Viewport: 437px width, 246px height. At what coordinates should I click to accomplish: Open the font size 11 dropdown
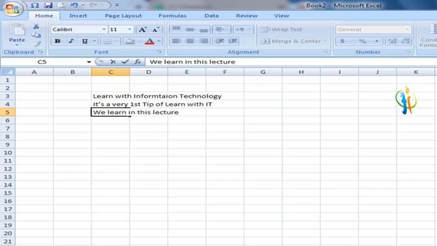[x=130, y=29]
